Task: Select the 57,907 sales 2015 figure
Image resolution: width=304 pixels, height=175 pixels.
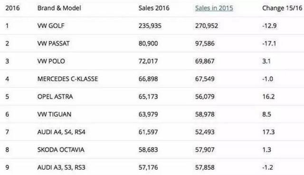Action: click(205, 150)
